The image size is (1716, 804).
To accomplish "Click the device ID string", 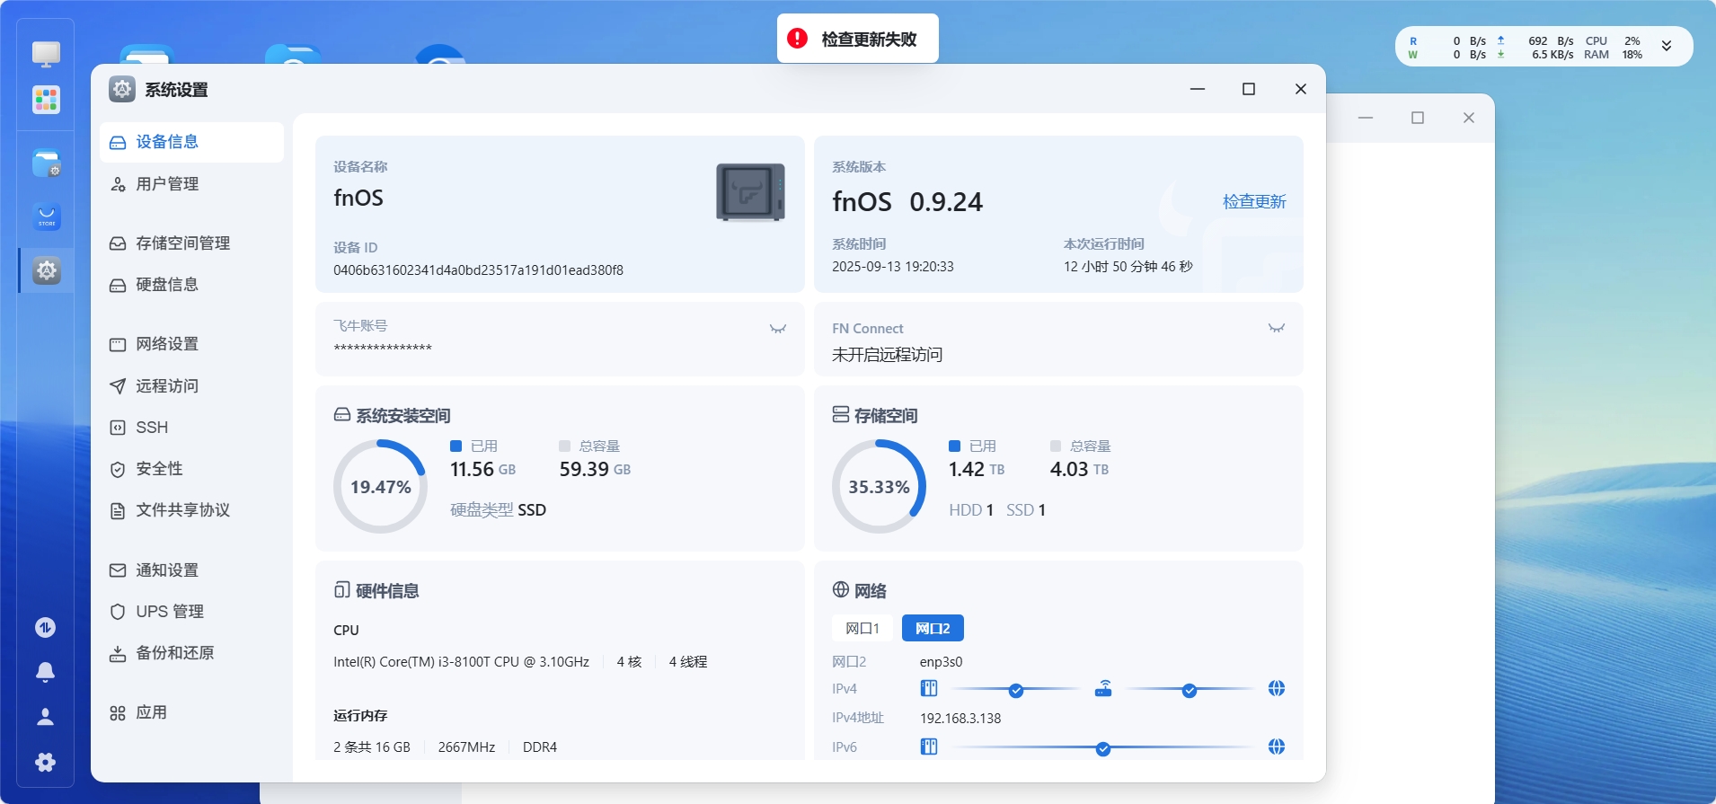I will coord(478,270).
